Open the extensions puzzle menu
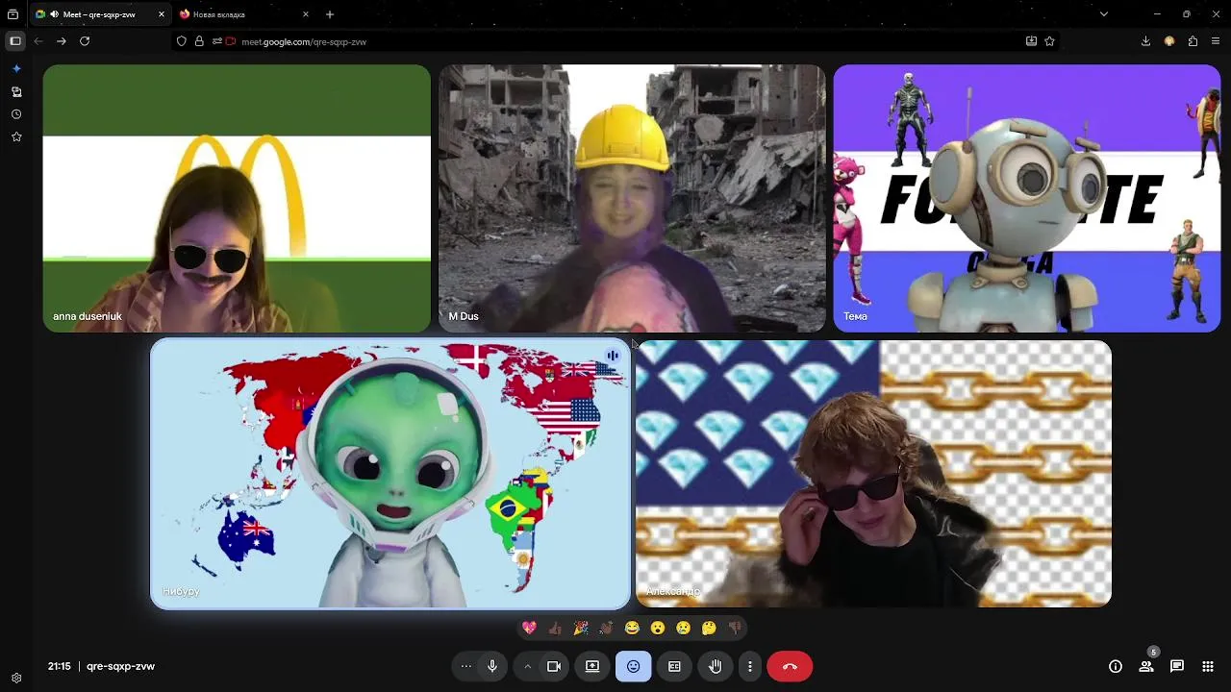Image resolution: width=1231 pixels, height=692 pixels. (x=1193, y=41)
